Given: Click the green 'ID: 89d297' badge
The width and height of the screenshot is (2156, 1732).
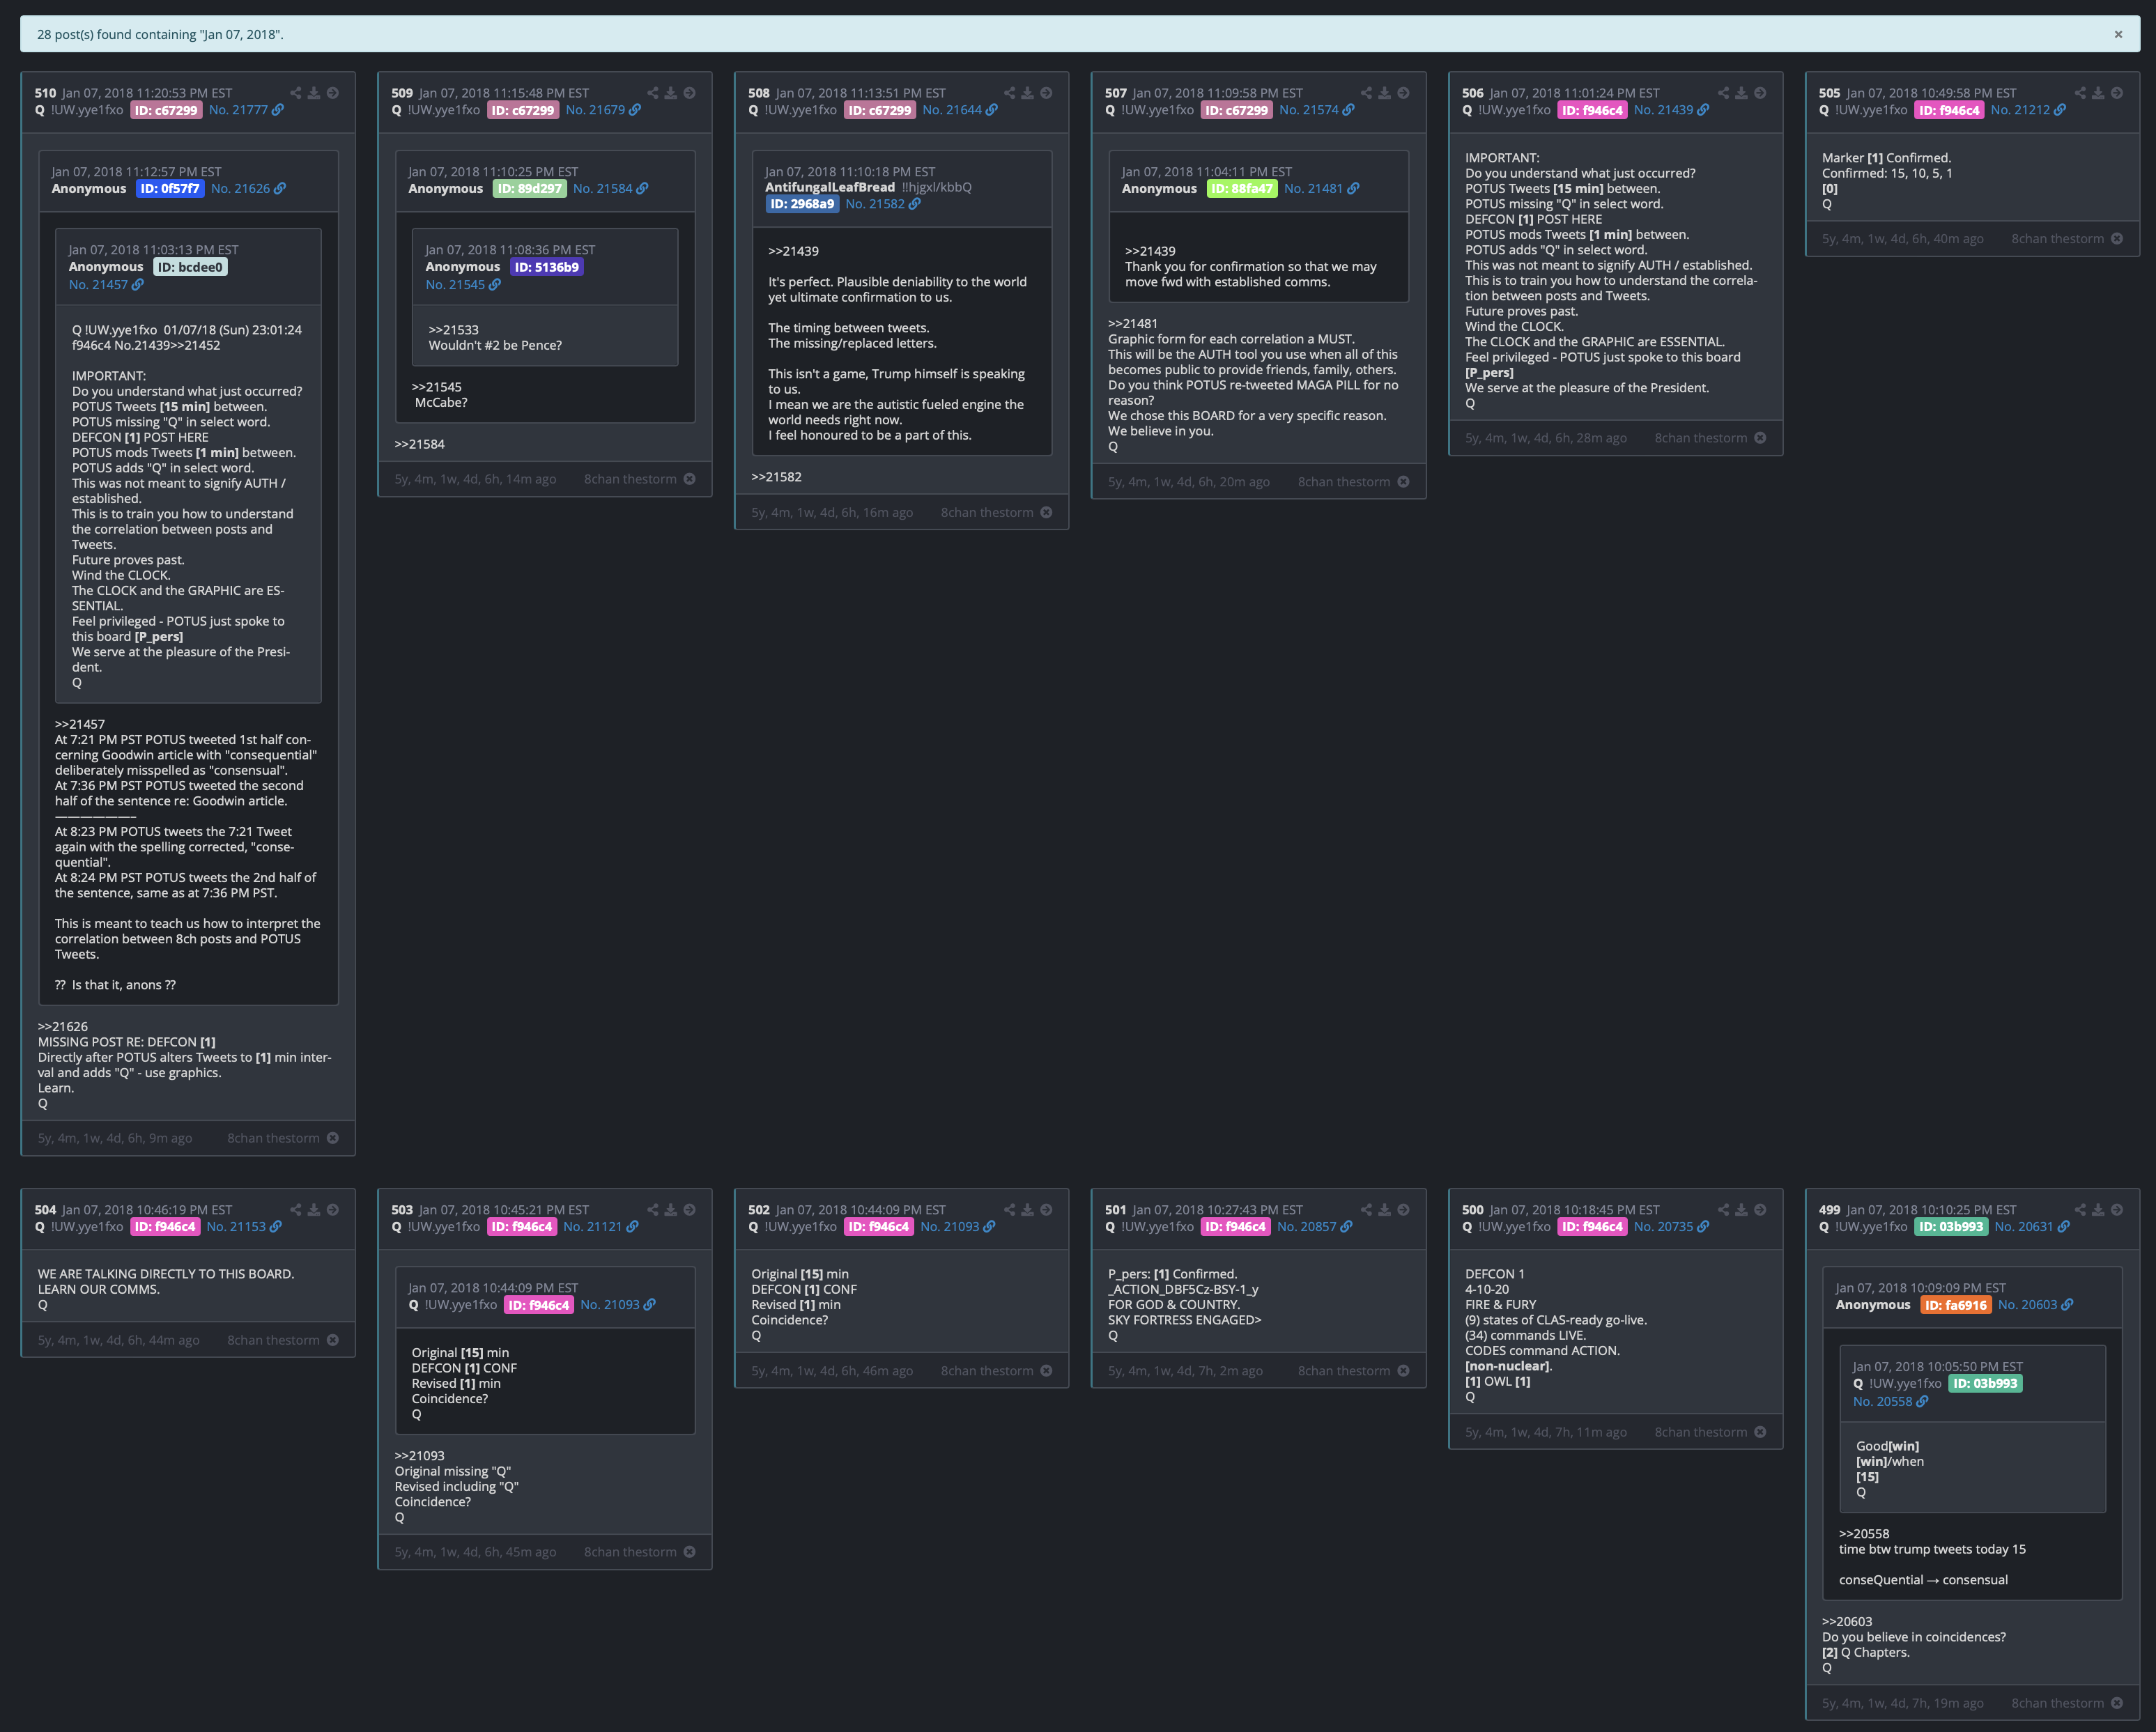Looking at the screenshot, I should [x=530, y=189].
